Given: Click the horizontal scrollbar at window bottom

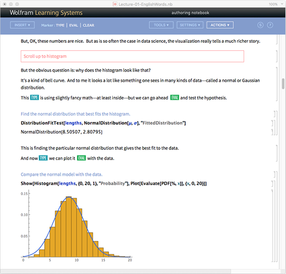Looking at the screenshot, I should (x=115, y=271).
